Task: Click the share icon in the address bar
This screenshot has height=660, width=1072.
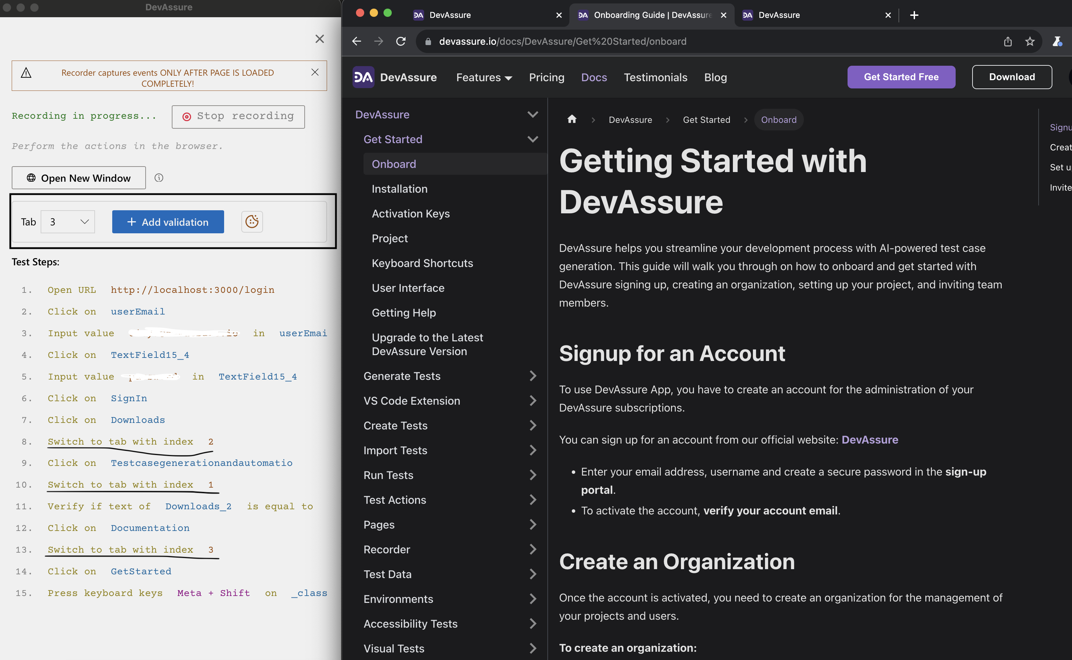Action: [1007, 42]
